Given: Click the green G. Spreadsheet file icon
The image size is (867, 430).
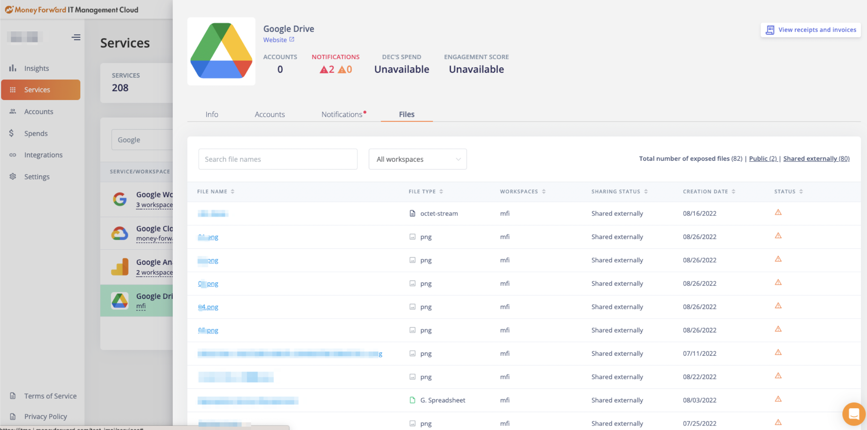Looking at the screenshot, I should [x=412, y=400].
